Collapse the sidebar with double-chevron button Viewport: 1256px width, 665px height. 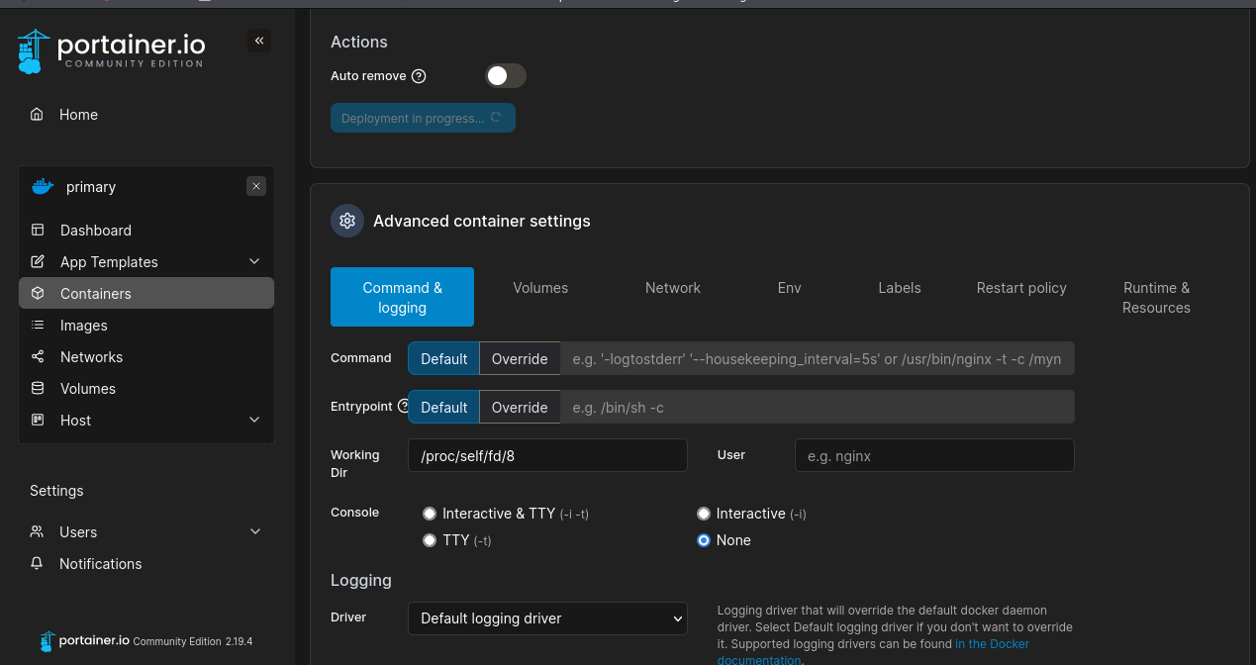259,41
